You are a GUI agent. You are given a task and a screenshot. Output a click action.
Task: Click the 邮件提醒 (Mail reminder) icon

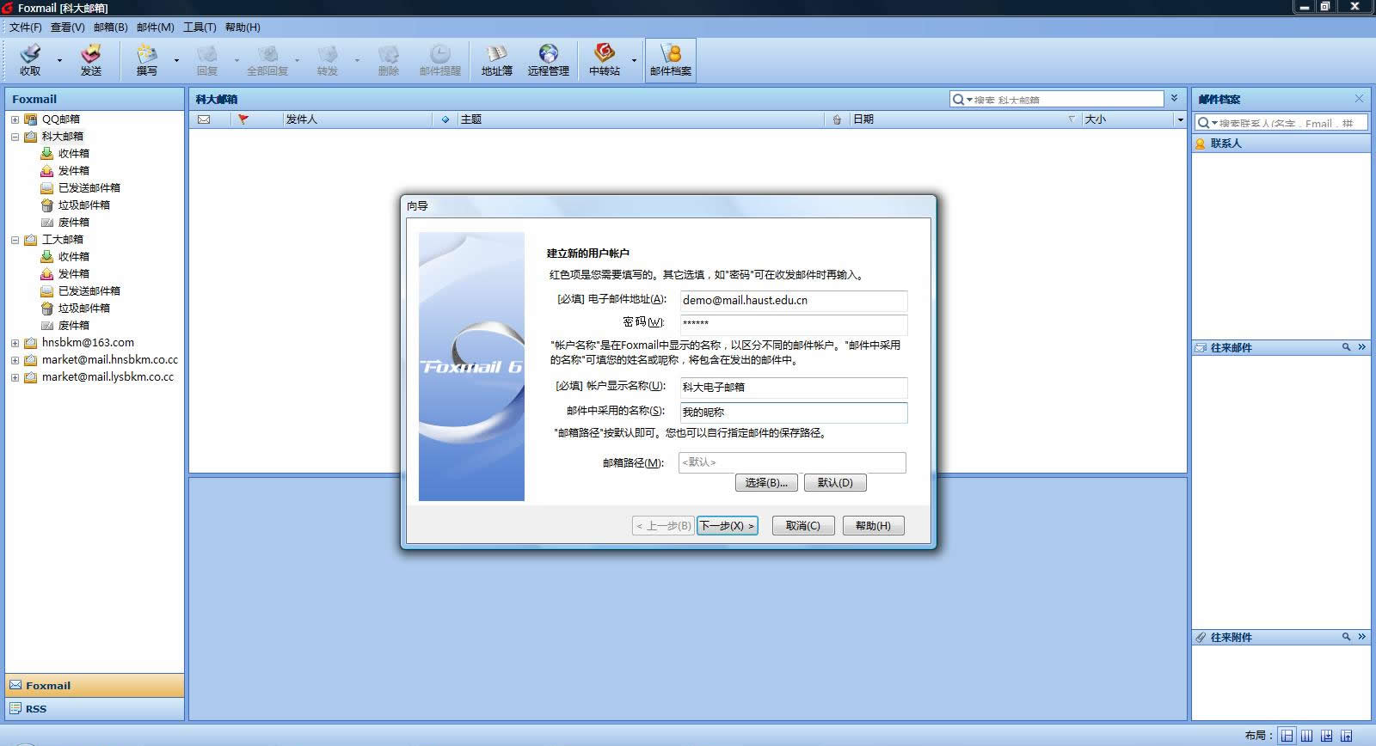pos(440,60)
